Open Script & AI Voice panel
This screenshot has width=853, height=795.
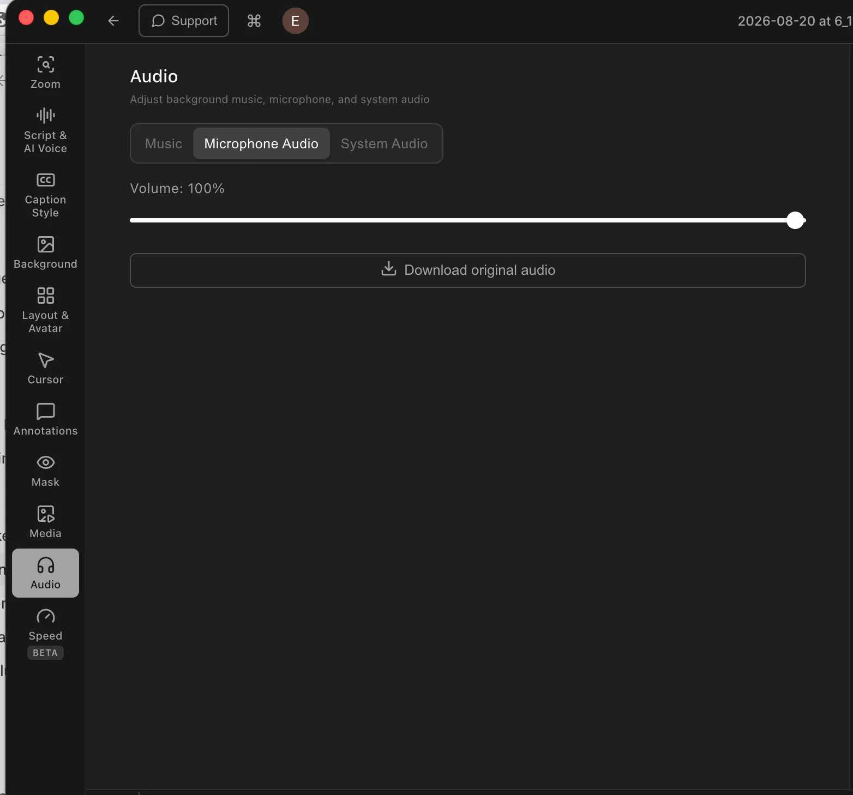pos(45,130)
